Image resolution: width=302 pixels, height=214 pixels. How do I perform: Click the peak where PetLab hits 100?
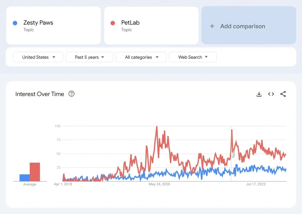(x=157, y=126)
